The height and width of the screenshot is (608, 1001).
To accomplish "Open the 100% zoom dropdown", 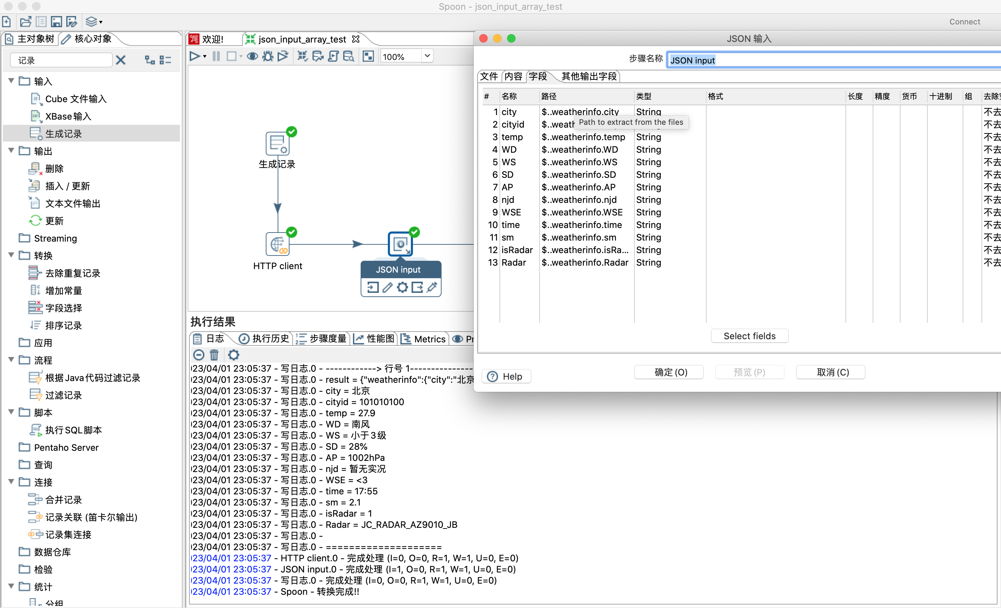I will [x=427, y=56].
